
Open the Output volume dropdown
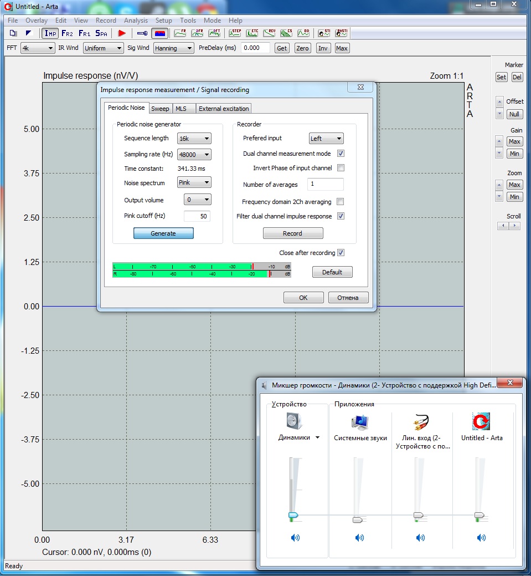198,200
